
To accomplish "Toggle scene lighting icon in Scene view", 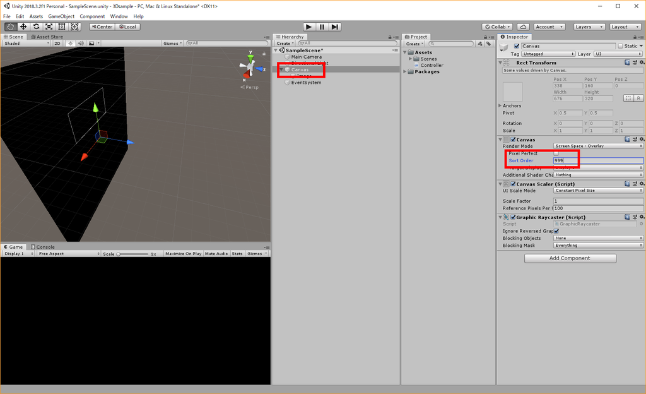I will coord(71,44).
